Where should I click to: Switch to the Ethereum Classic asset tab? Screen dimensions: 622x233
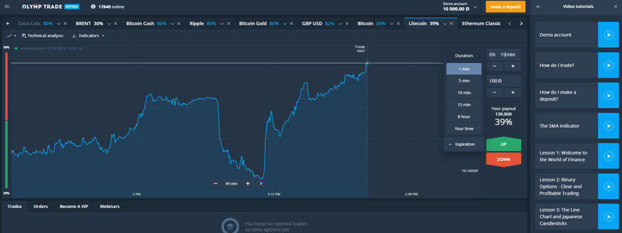(481, 24)
